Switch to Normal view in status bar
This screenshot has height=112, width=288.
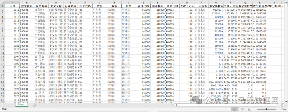(x=235, y=109)
